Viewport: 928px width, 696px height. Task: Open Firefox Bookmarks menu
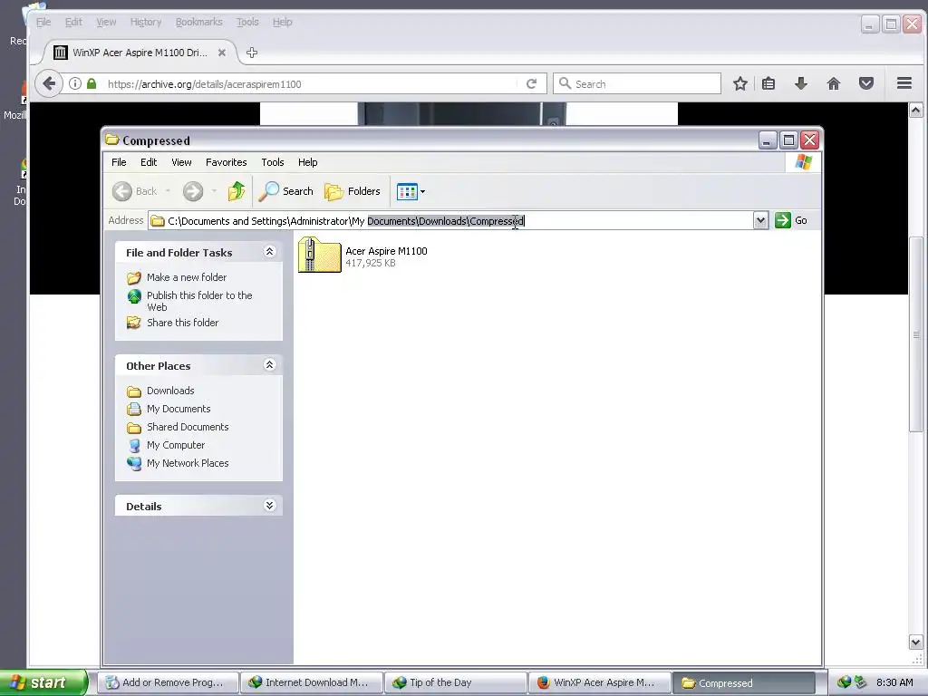(198, 22)
